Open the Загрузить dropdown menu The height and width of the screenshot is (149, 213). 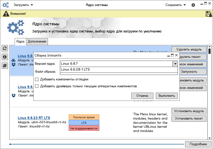(x=23, y=5)
